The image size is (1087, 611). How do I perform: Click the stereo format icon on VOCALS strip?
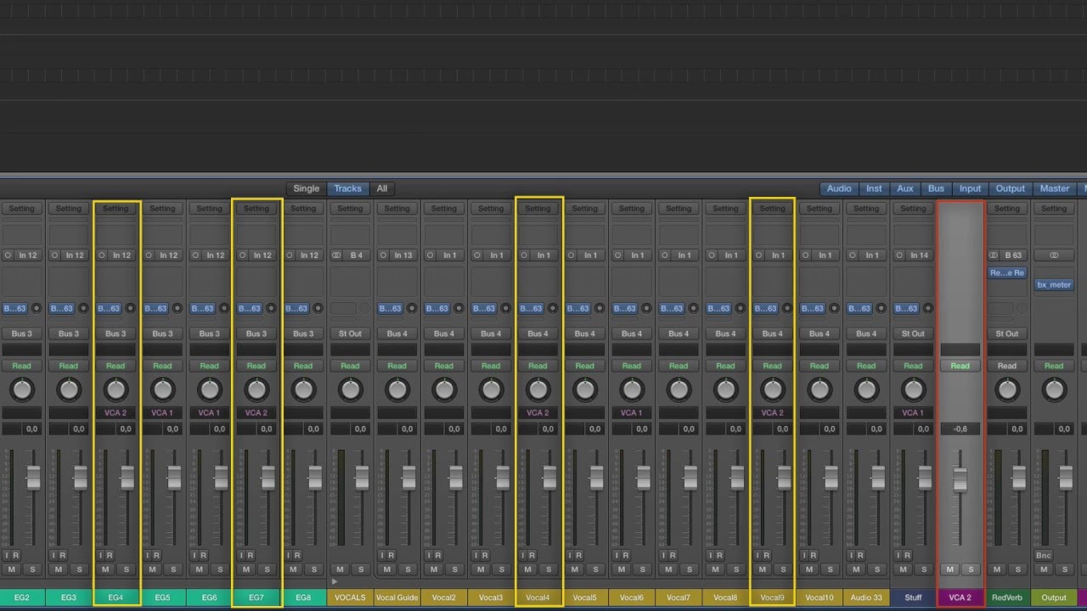pos(337,255)
